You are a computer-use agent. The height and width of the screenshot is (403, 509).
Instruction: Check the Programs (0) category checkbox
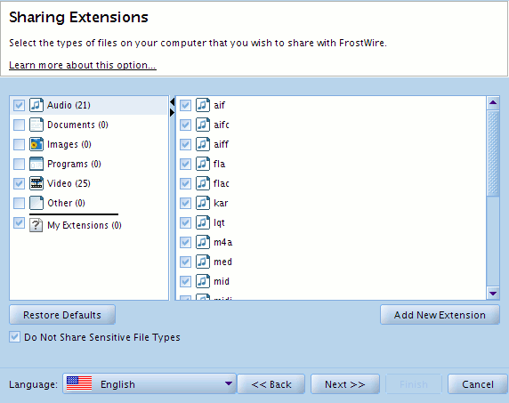(19, 164)
